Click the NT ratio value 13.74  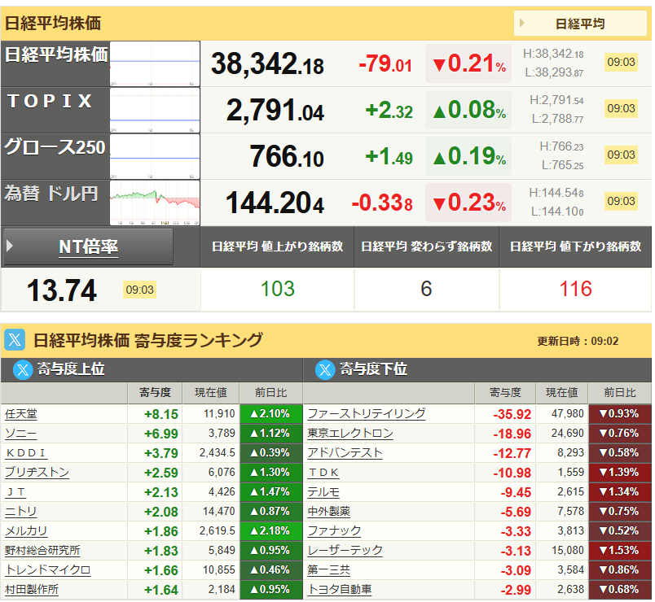(x=62, y=290)
